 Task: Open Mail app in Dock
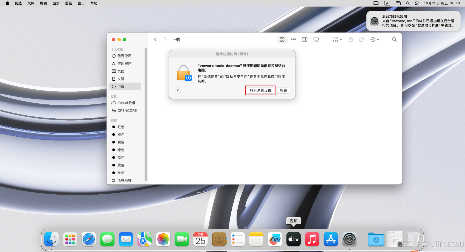[x=126, y=239]
